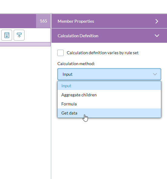Open the Member Properties section header
The width and height of the screenshot is (167, 179).
point(109,21)
